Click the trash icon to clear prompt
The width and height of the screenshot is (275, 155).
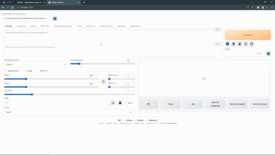pyautogui.click(x=234, y=44)
